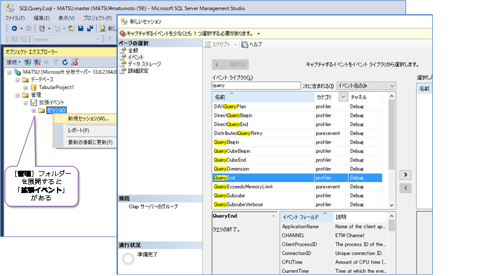
Task: Click the 拡張イベント node icon
Action: coord(34,102)
